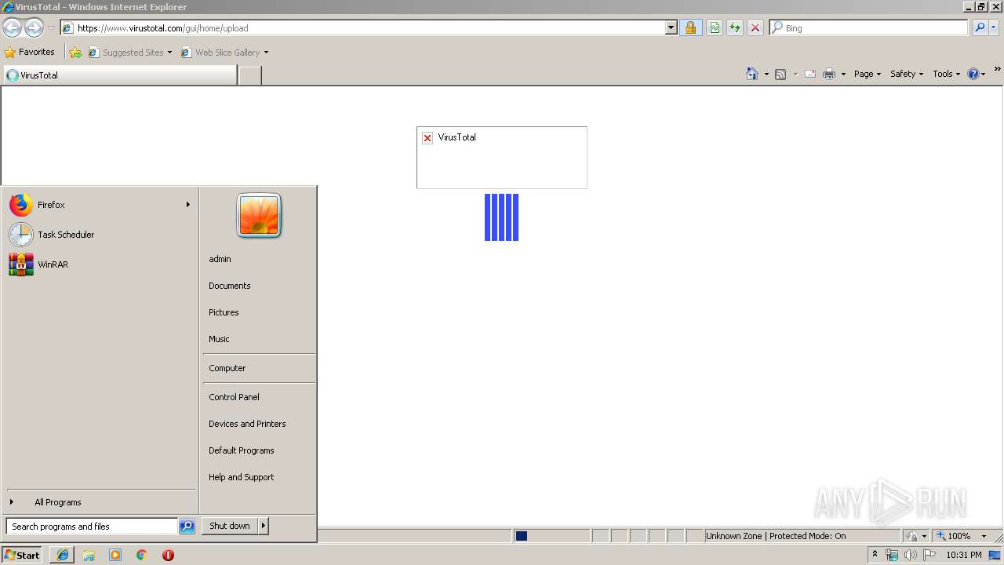Open Task Scheduler from Start menu

[x=100, y=235]
